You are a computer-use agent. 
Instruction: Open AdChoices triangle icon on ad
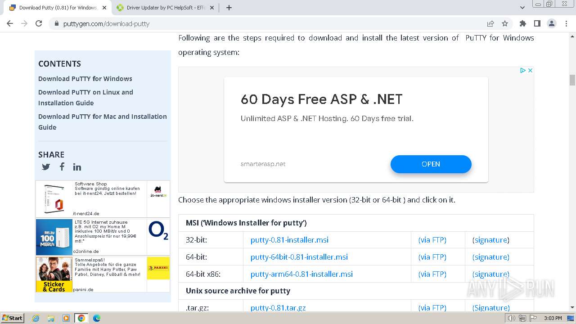click(x=523, y=71)
